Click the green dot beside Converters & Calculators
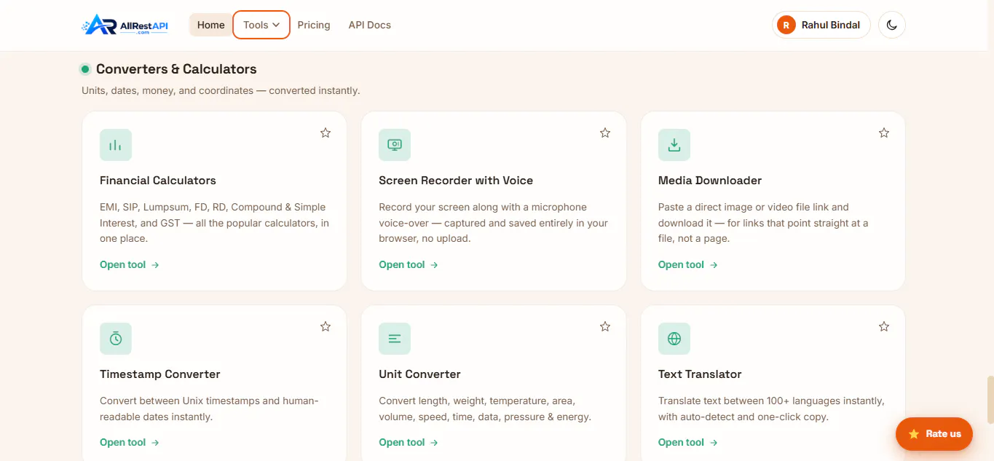Viewport: 994px width, 461px height. point(85,69)
